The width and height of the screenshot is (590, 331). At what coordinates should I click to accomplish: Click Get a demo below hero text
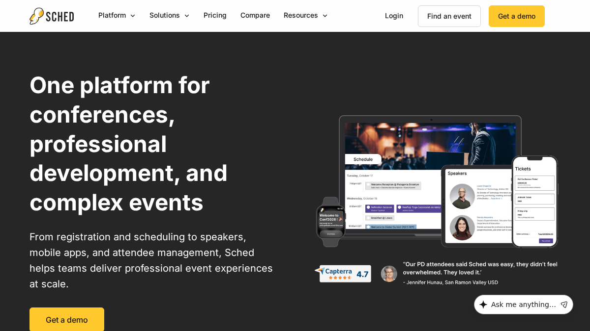click(x=67, y=319)
